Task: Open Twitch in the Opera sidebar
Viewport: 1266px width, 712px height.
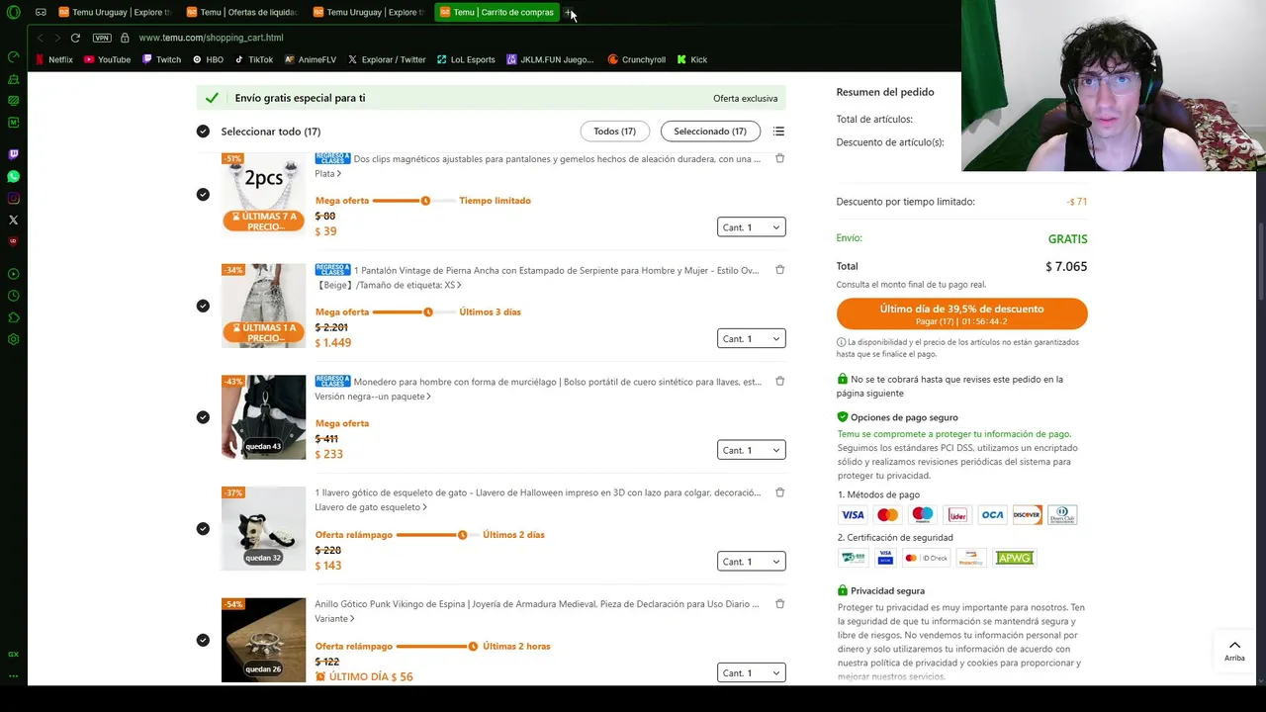Action: (x=13, y=154)
